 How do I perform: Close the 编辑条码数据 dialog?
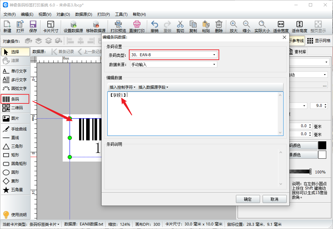(284, 37)
